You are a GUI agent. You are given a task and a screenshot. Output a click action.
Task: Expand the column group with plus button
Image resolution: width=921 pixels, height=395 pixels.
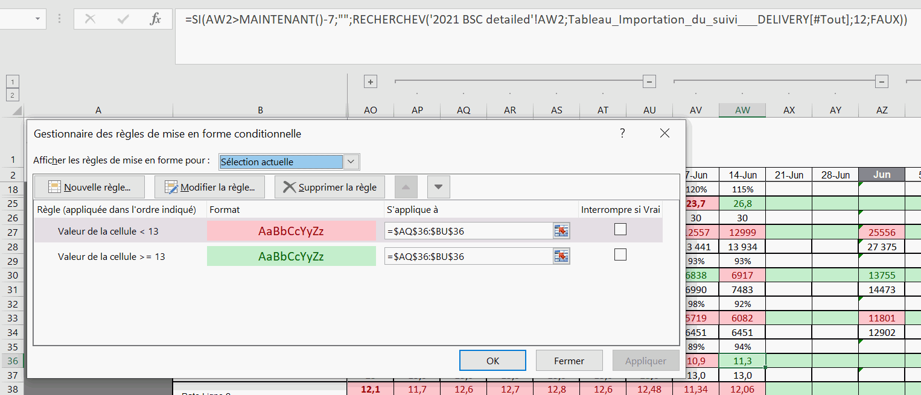[x=371, y=81]
